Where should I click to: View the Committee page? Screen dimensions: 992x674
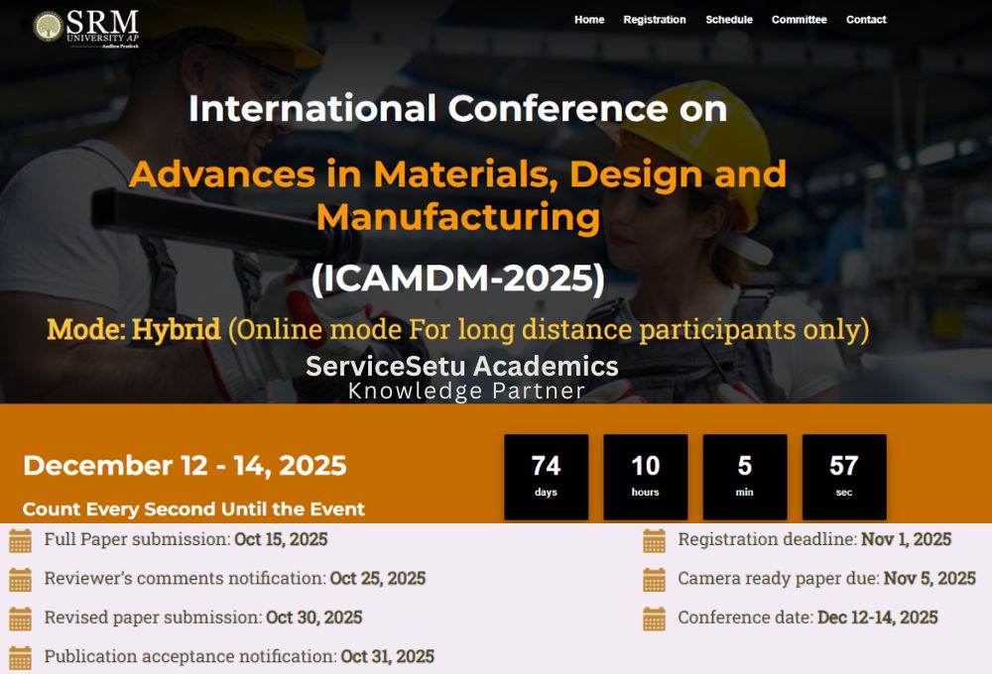tap(799, 20)
